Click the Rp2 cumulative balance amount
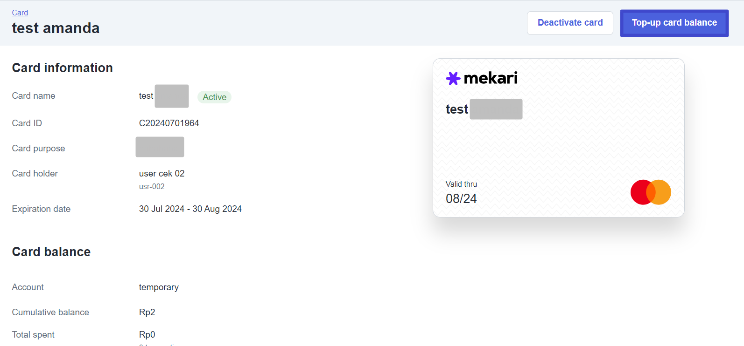This screenshot has height=346, width=744. click(x=147, y=312)
